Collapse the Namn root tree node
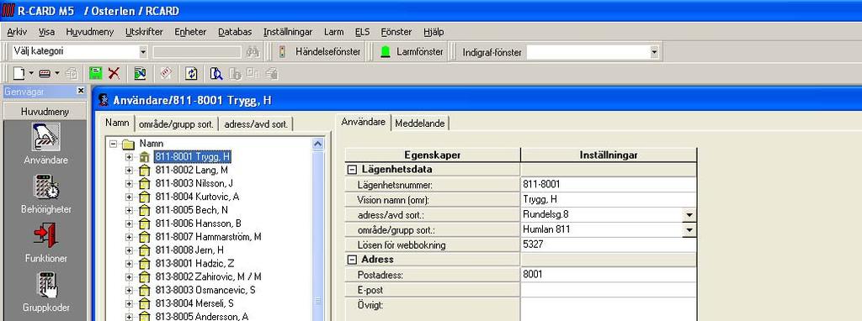The height and width of the screenshot is (321, 862). pyautogui.click(x=114, y=144)
